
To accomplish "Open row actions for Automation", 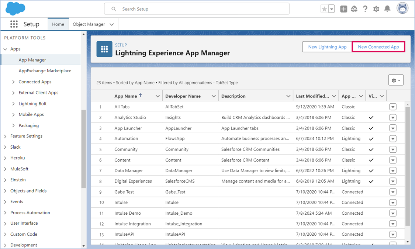I will (x=393, y=139).
